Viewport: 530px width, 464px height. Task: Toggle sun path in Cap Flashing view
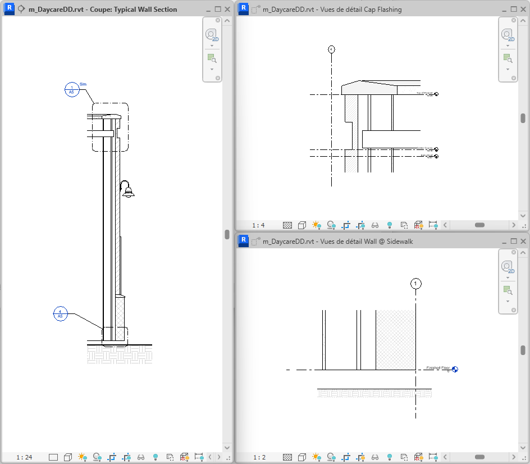(317, 225)
